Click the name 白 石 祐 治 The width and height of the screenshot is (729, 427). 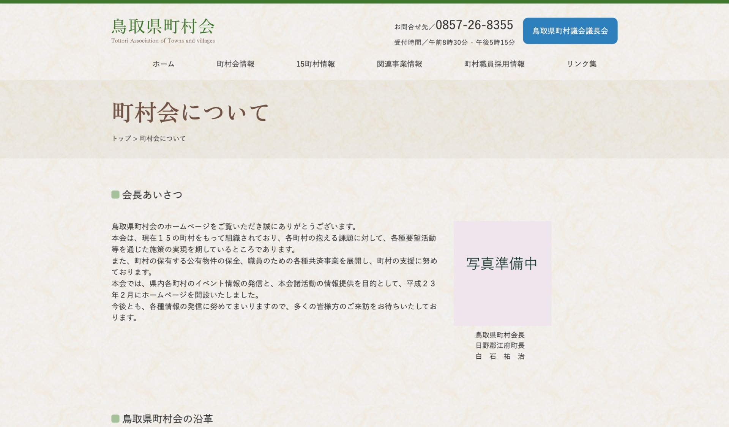pos(500,356)
